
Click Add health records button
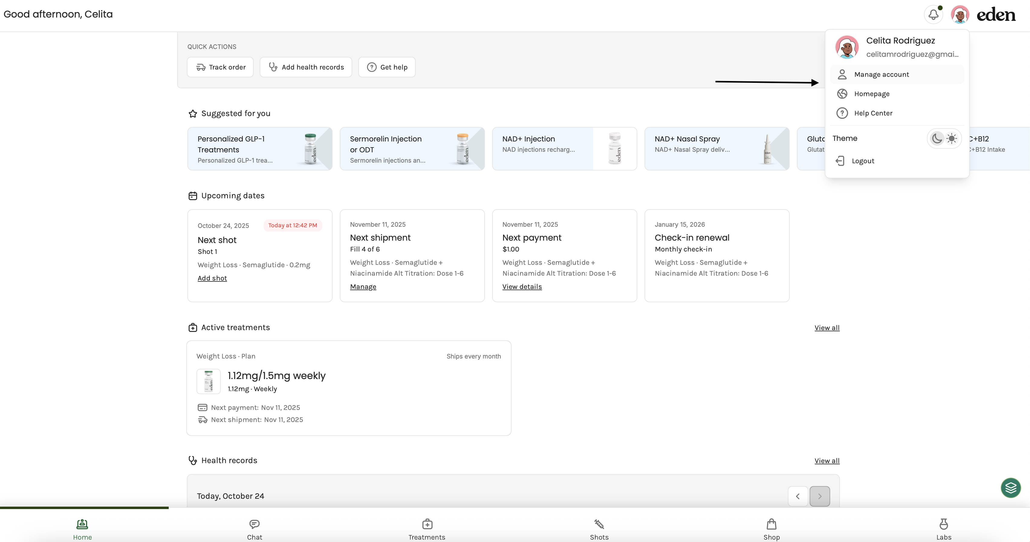(306, 67)
